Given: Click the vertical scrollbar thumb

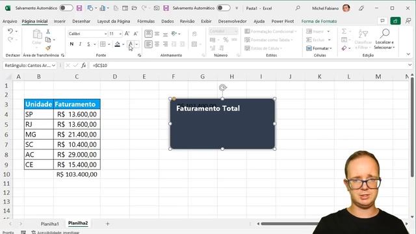Looking at the screenshot, I should pyautogui.click(x=412, y=127).
